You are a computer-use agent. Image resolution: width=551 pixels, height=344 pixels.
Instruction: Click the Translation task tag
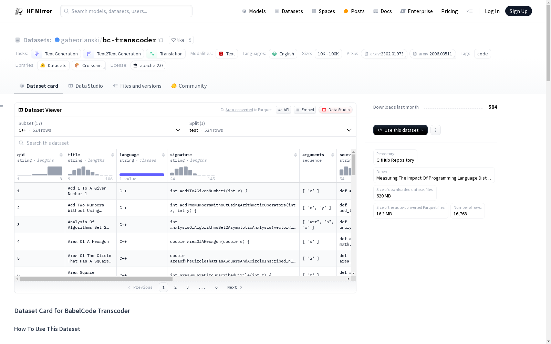[x=166, y=54]
